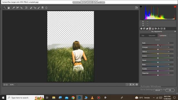Open Task View on the taskbar
178x100 pixels.
[x=47, y=97]
